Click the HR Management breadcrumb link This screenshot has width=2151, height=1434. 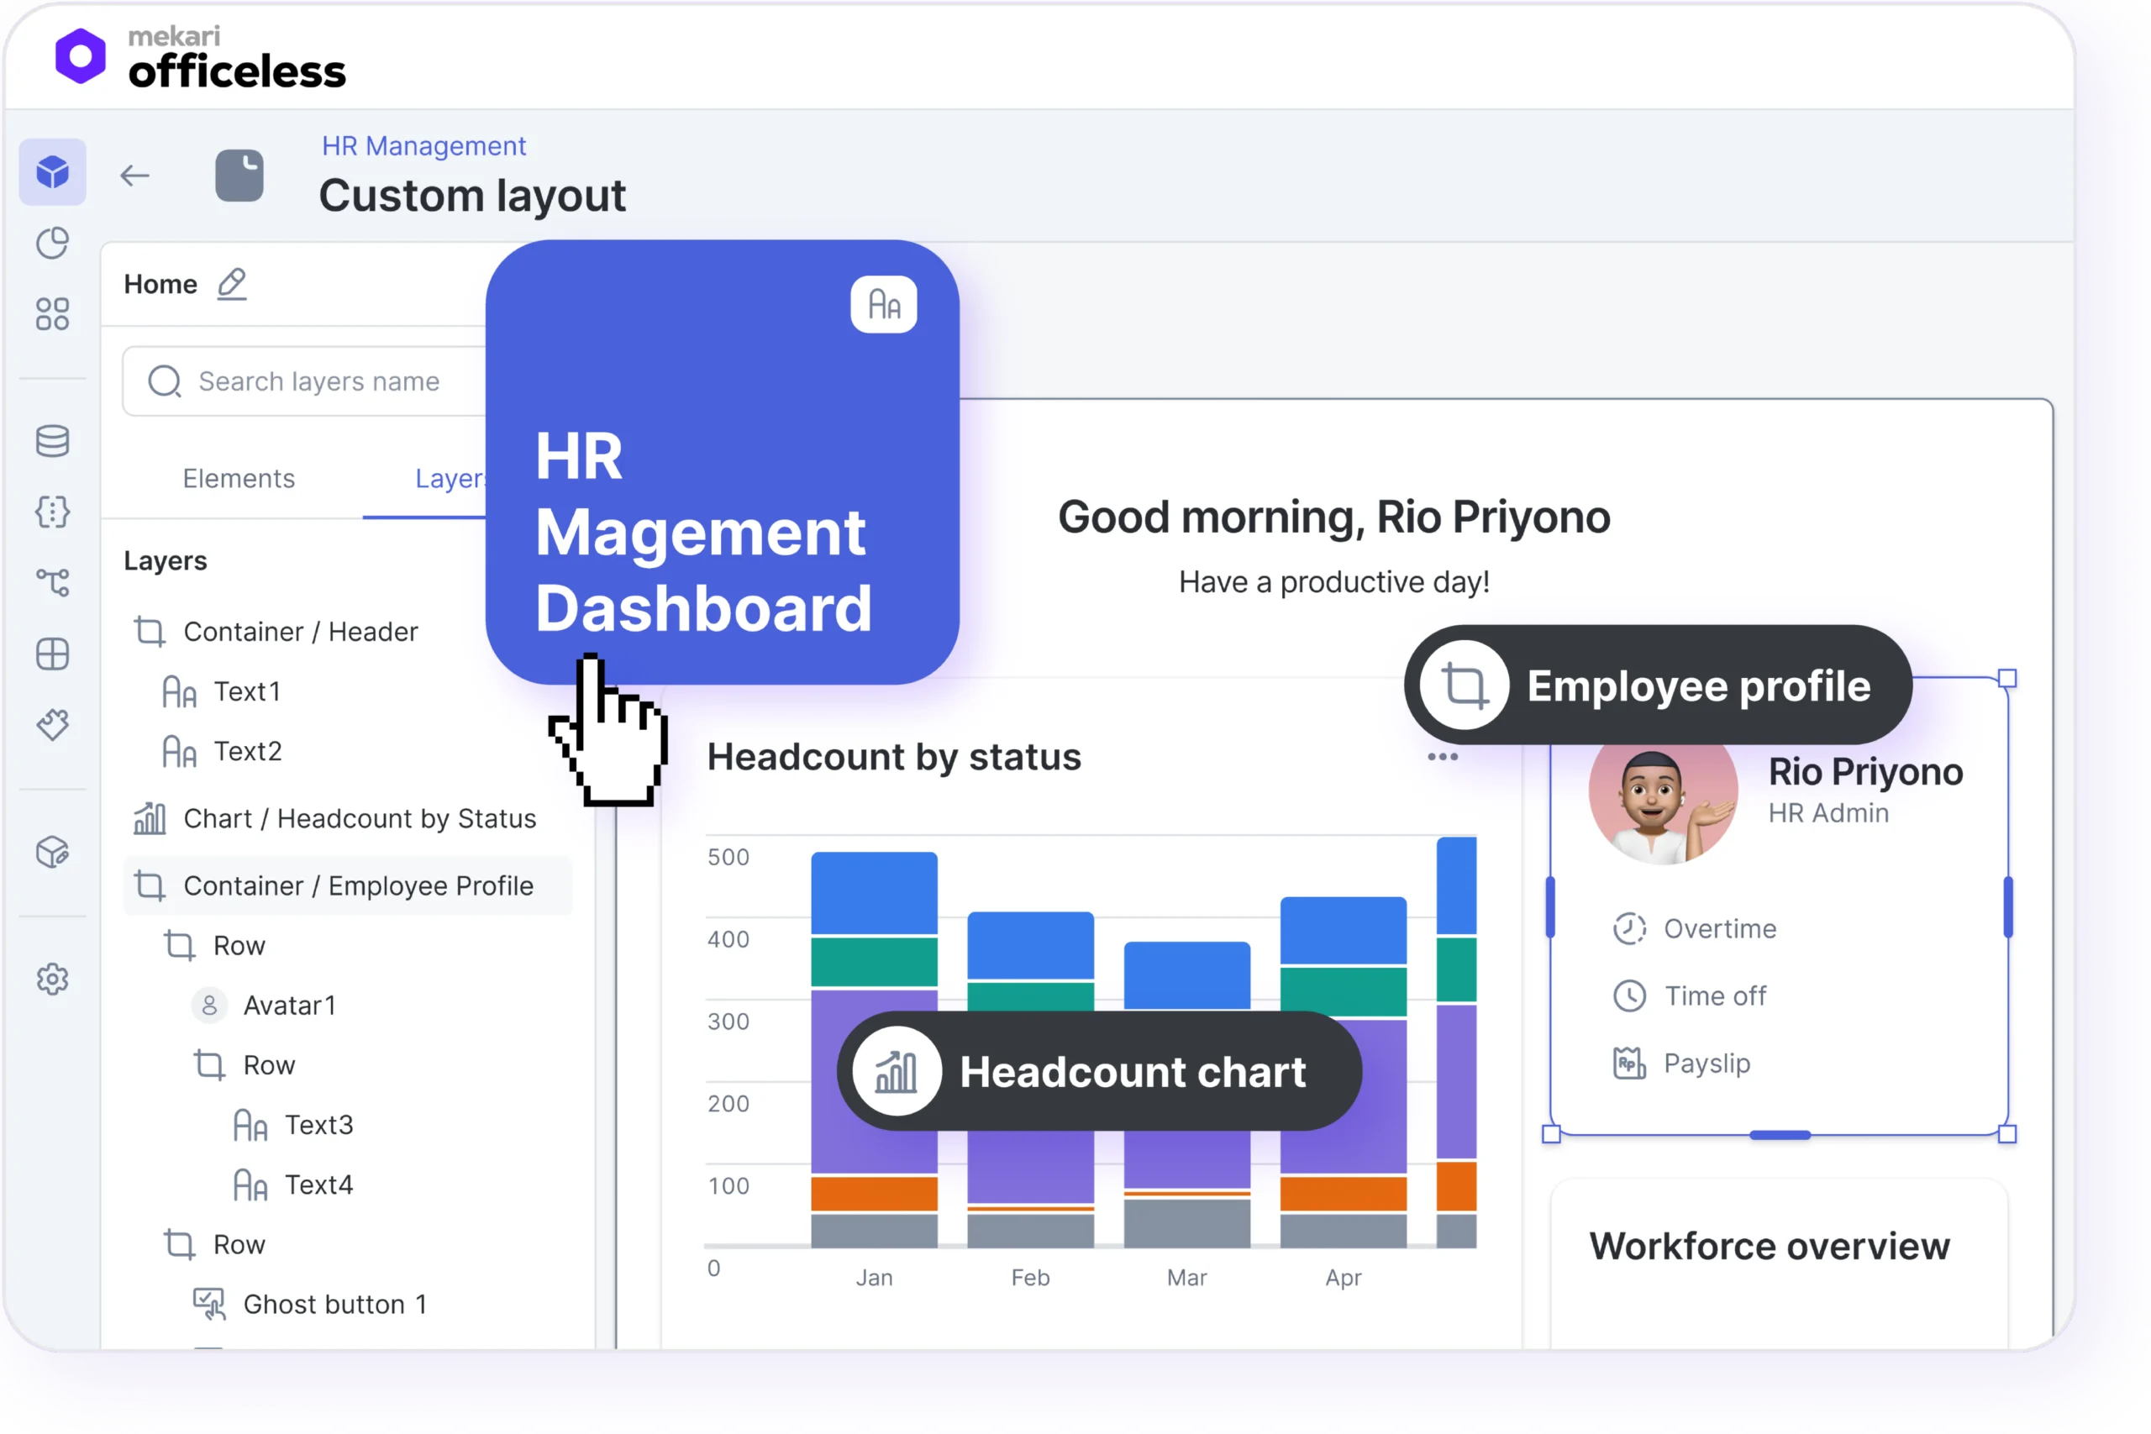(423, 146)
